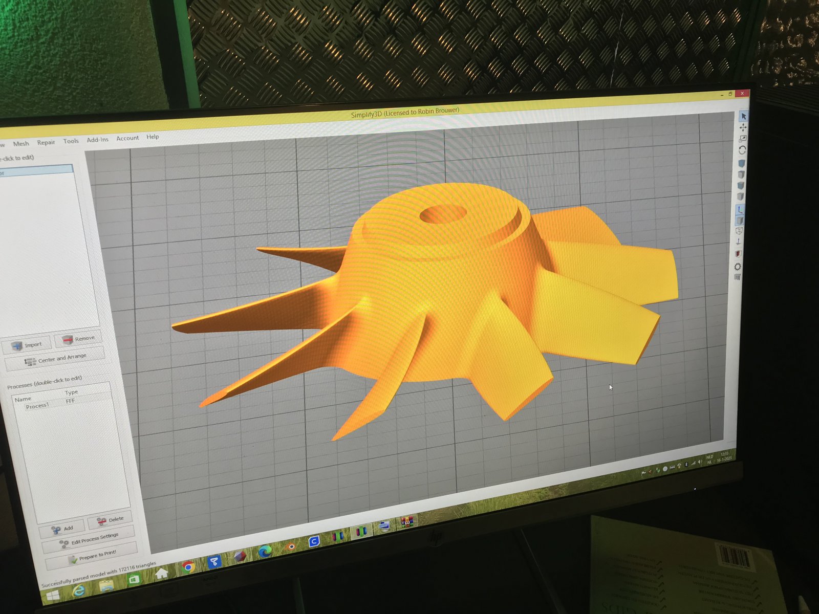Viewport: 819px width, 614px height.
Task: Click the Import model button
Action: 27,345
